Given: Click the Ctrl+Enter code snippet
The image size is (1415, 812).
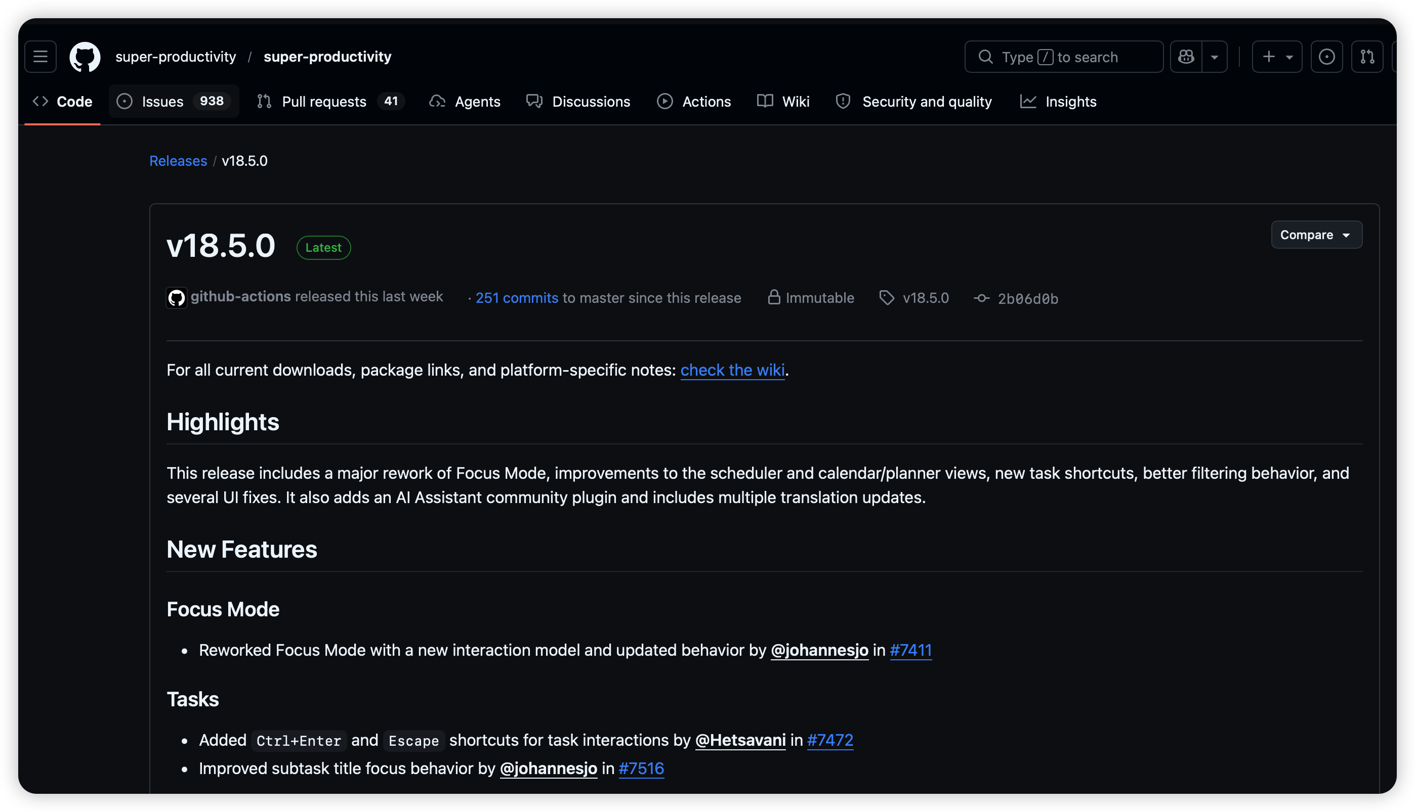Looking at the screenshot, I should pyautogui.click(x=299, y=741).
